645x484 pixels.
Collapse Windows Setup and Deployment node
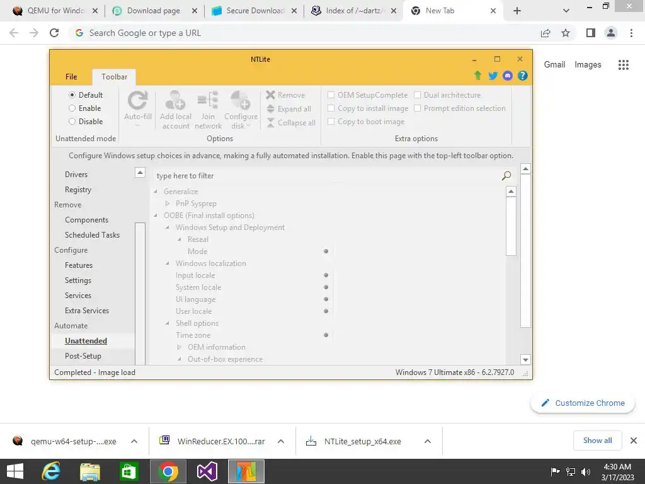pos(168,227)
